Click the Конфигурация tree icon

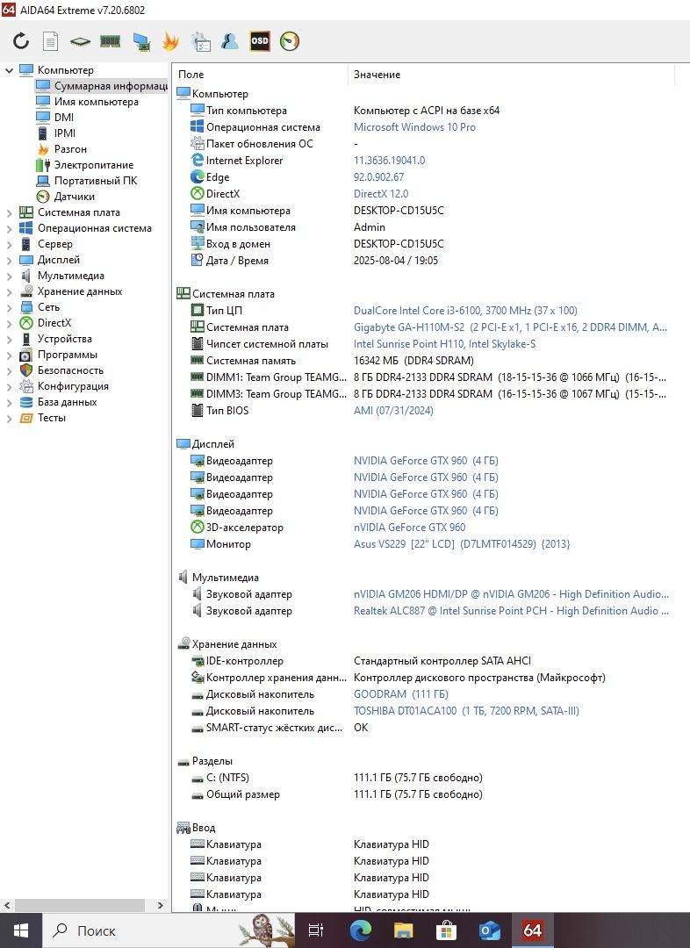(26, 385)
